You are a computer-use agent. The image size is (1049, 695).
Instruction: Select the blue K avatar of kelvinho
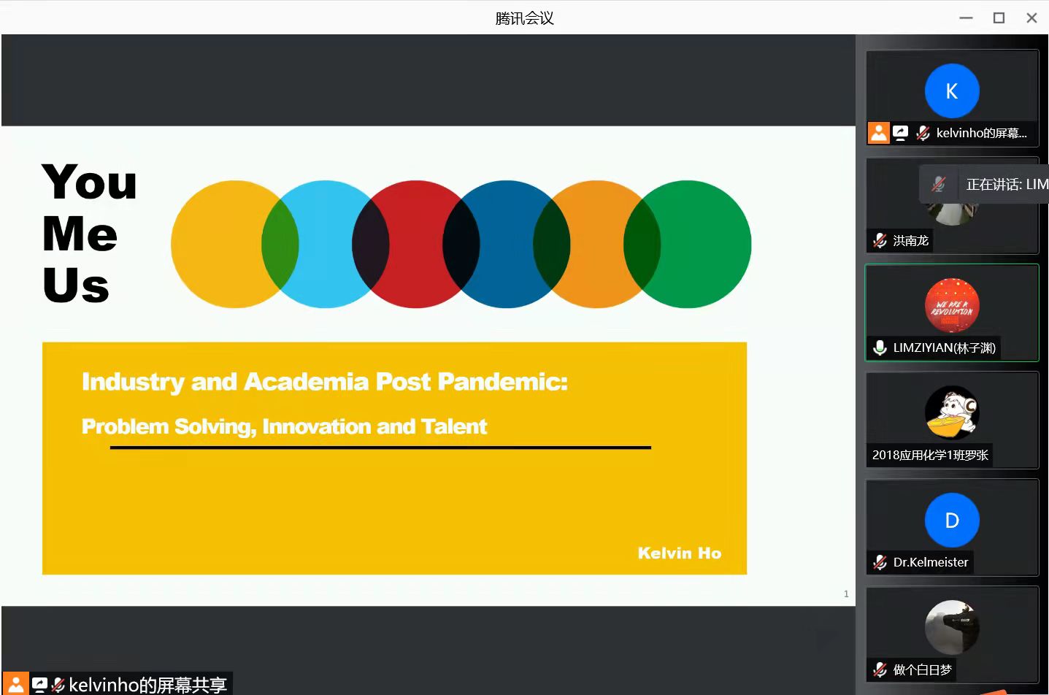click(952, 91)
